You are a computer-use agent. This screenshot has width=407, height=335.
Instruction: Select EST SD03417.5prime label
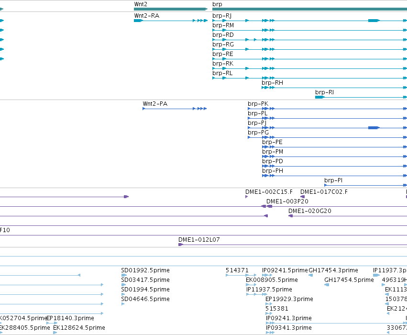point(145,280)
